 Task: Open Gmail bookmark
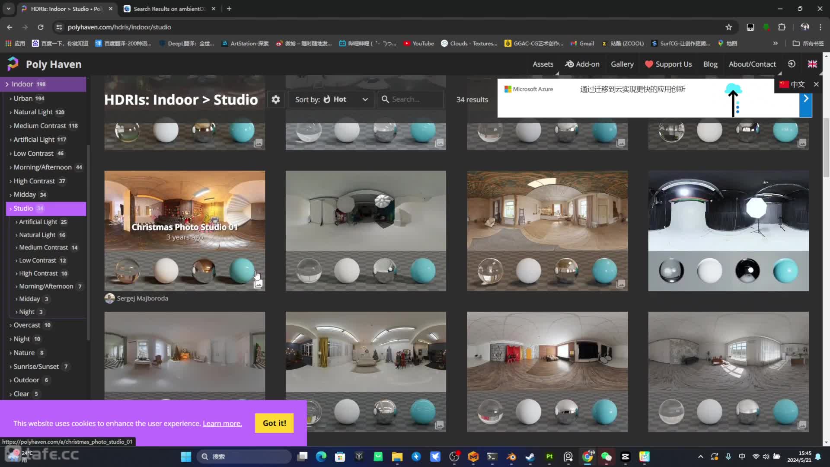[x=582, y=43]
